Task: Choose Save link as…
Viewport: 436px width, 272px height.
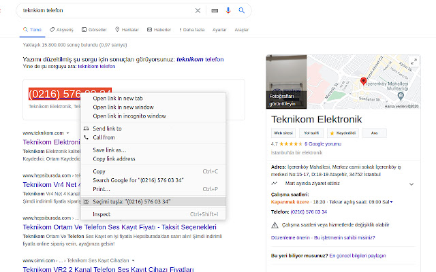Action: [x=153, y=150]
